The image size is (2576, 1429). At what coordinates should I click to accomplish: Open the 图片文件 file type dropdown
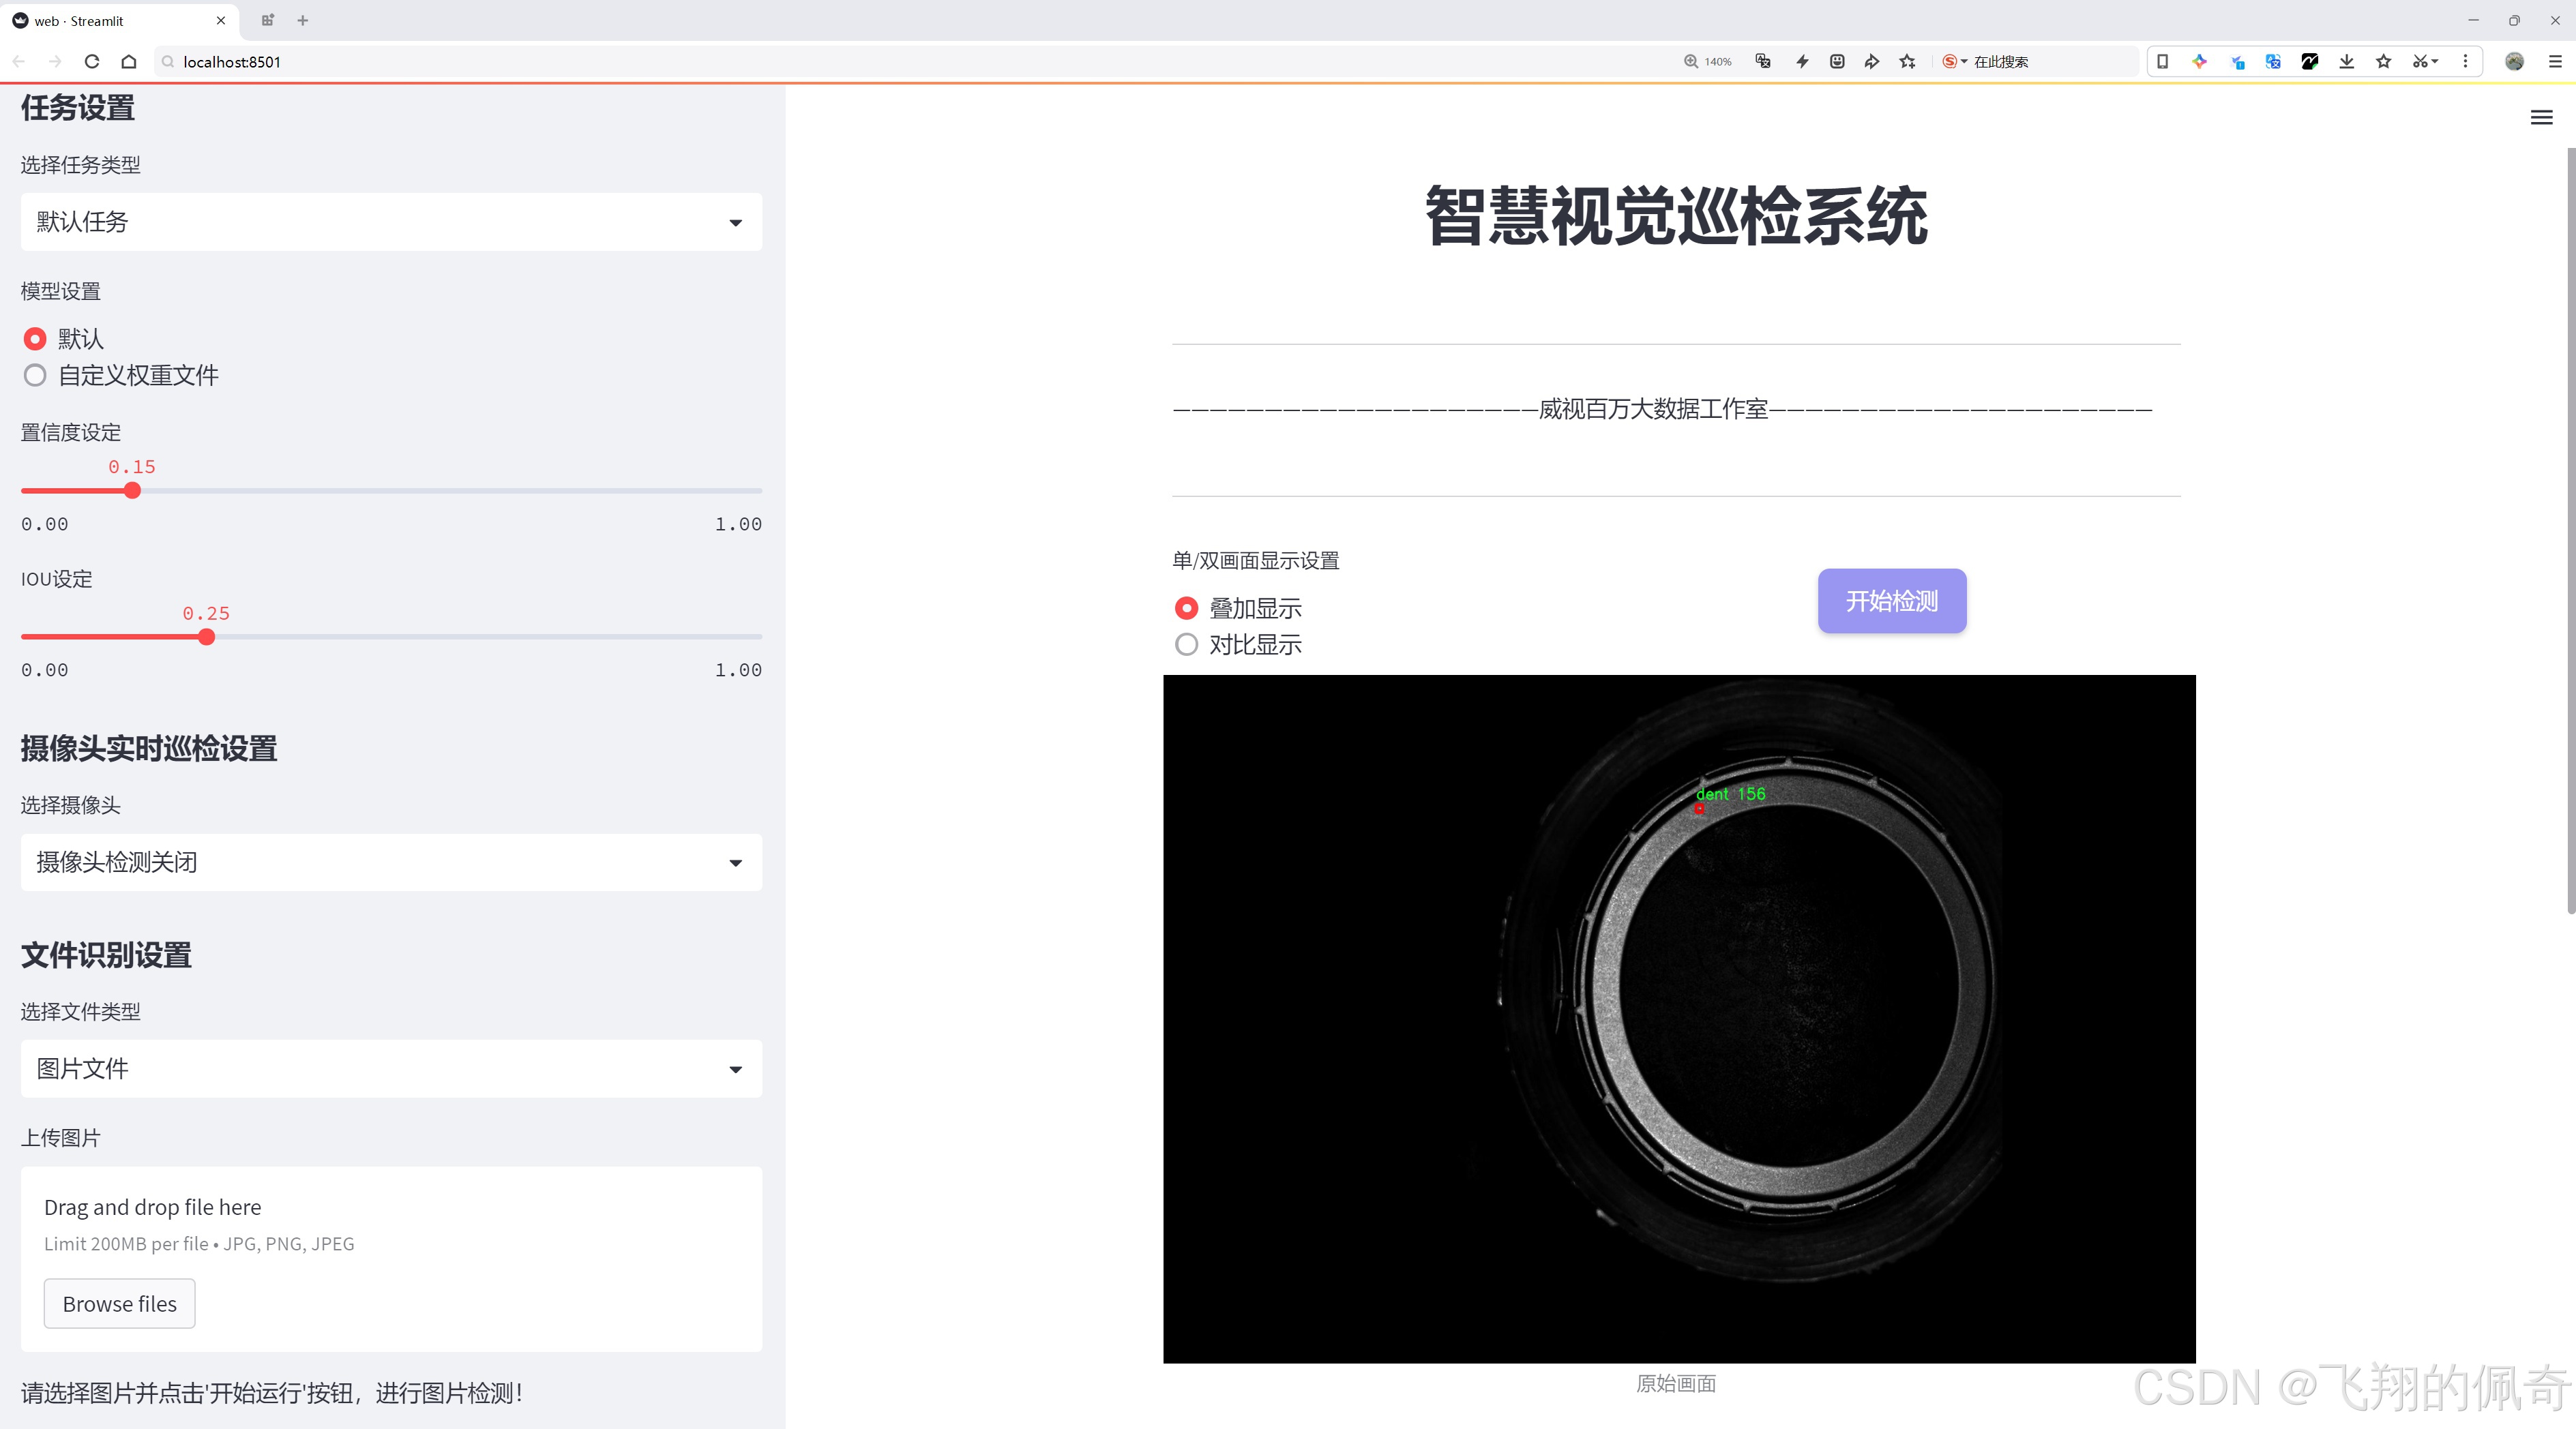click(x=390, y=1068)
